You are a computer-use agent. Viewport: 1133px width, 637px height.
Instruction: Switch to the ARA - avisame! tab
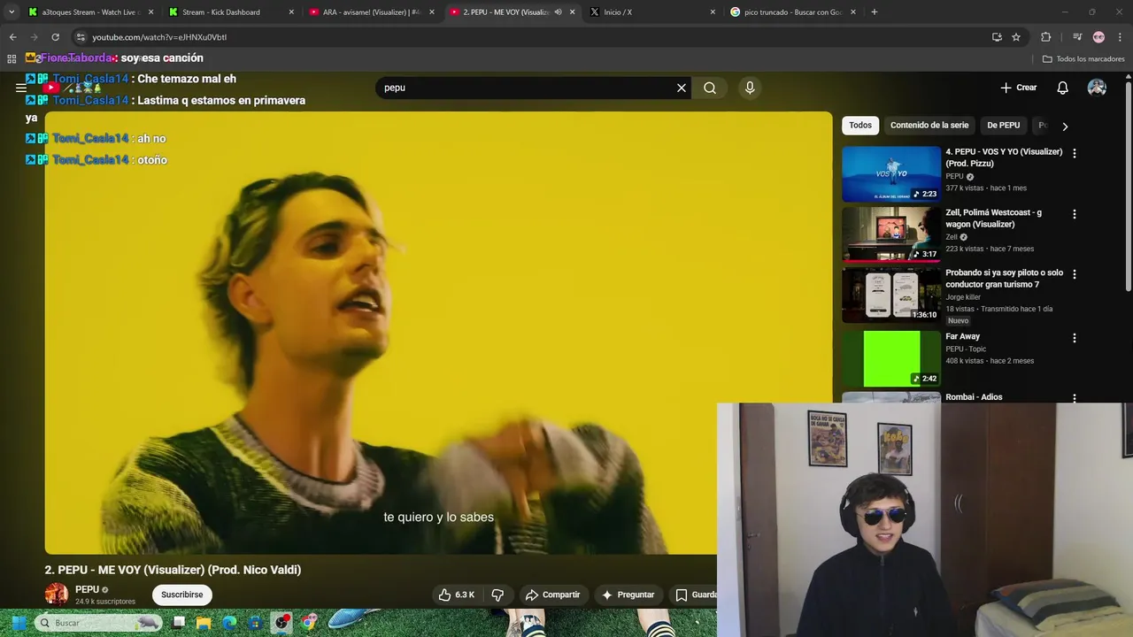[x=371, y=12]
